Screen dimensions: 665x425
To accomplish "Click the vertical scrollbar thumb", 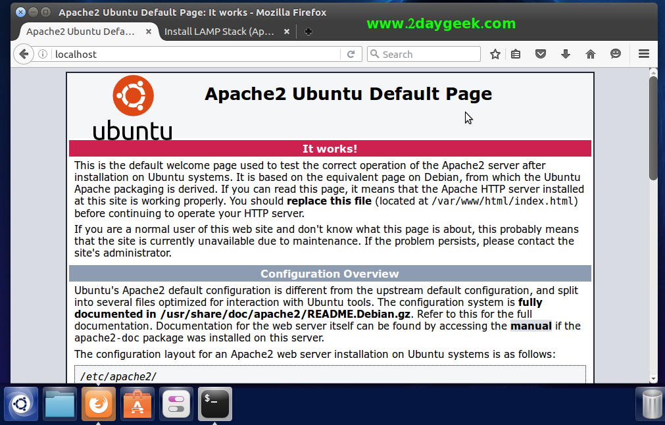I will pos(653,128).
